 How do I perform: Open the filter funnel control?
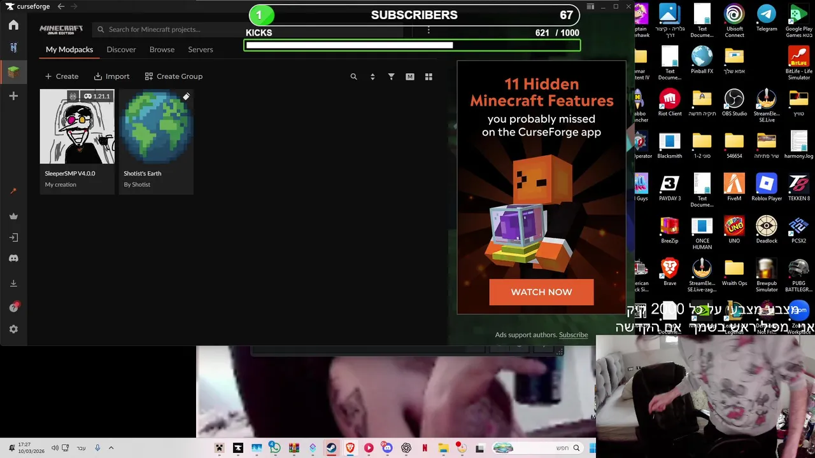click(x=391, y=76)
